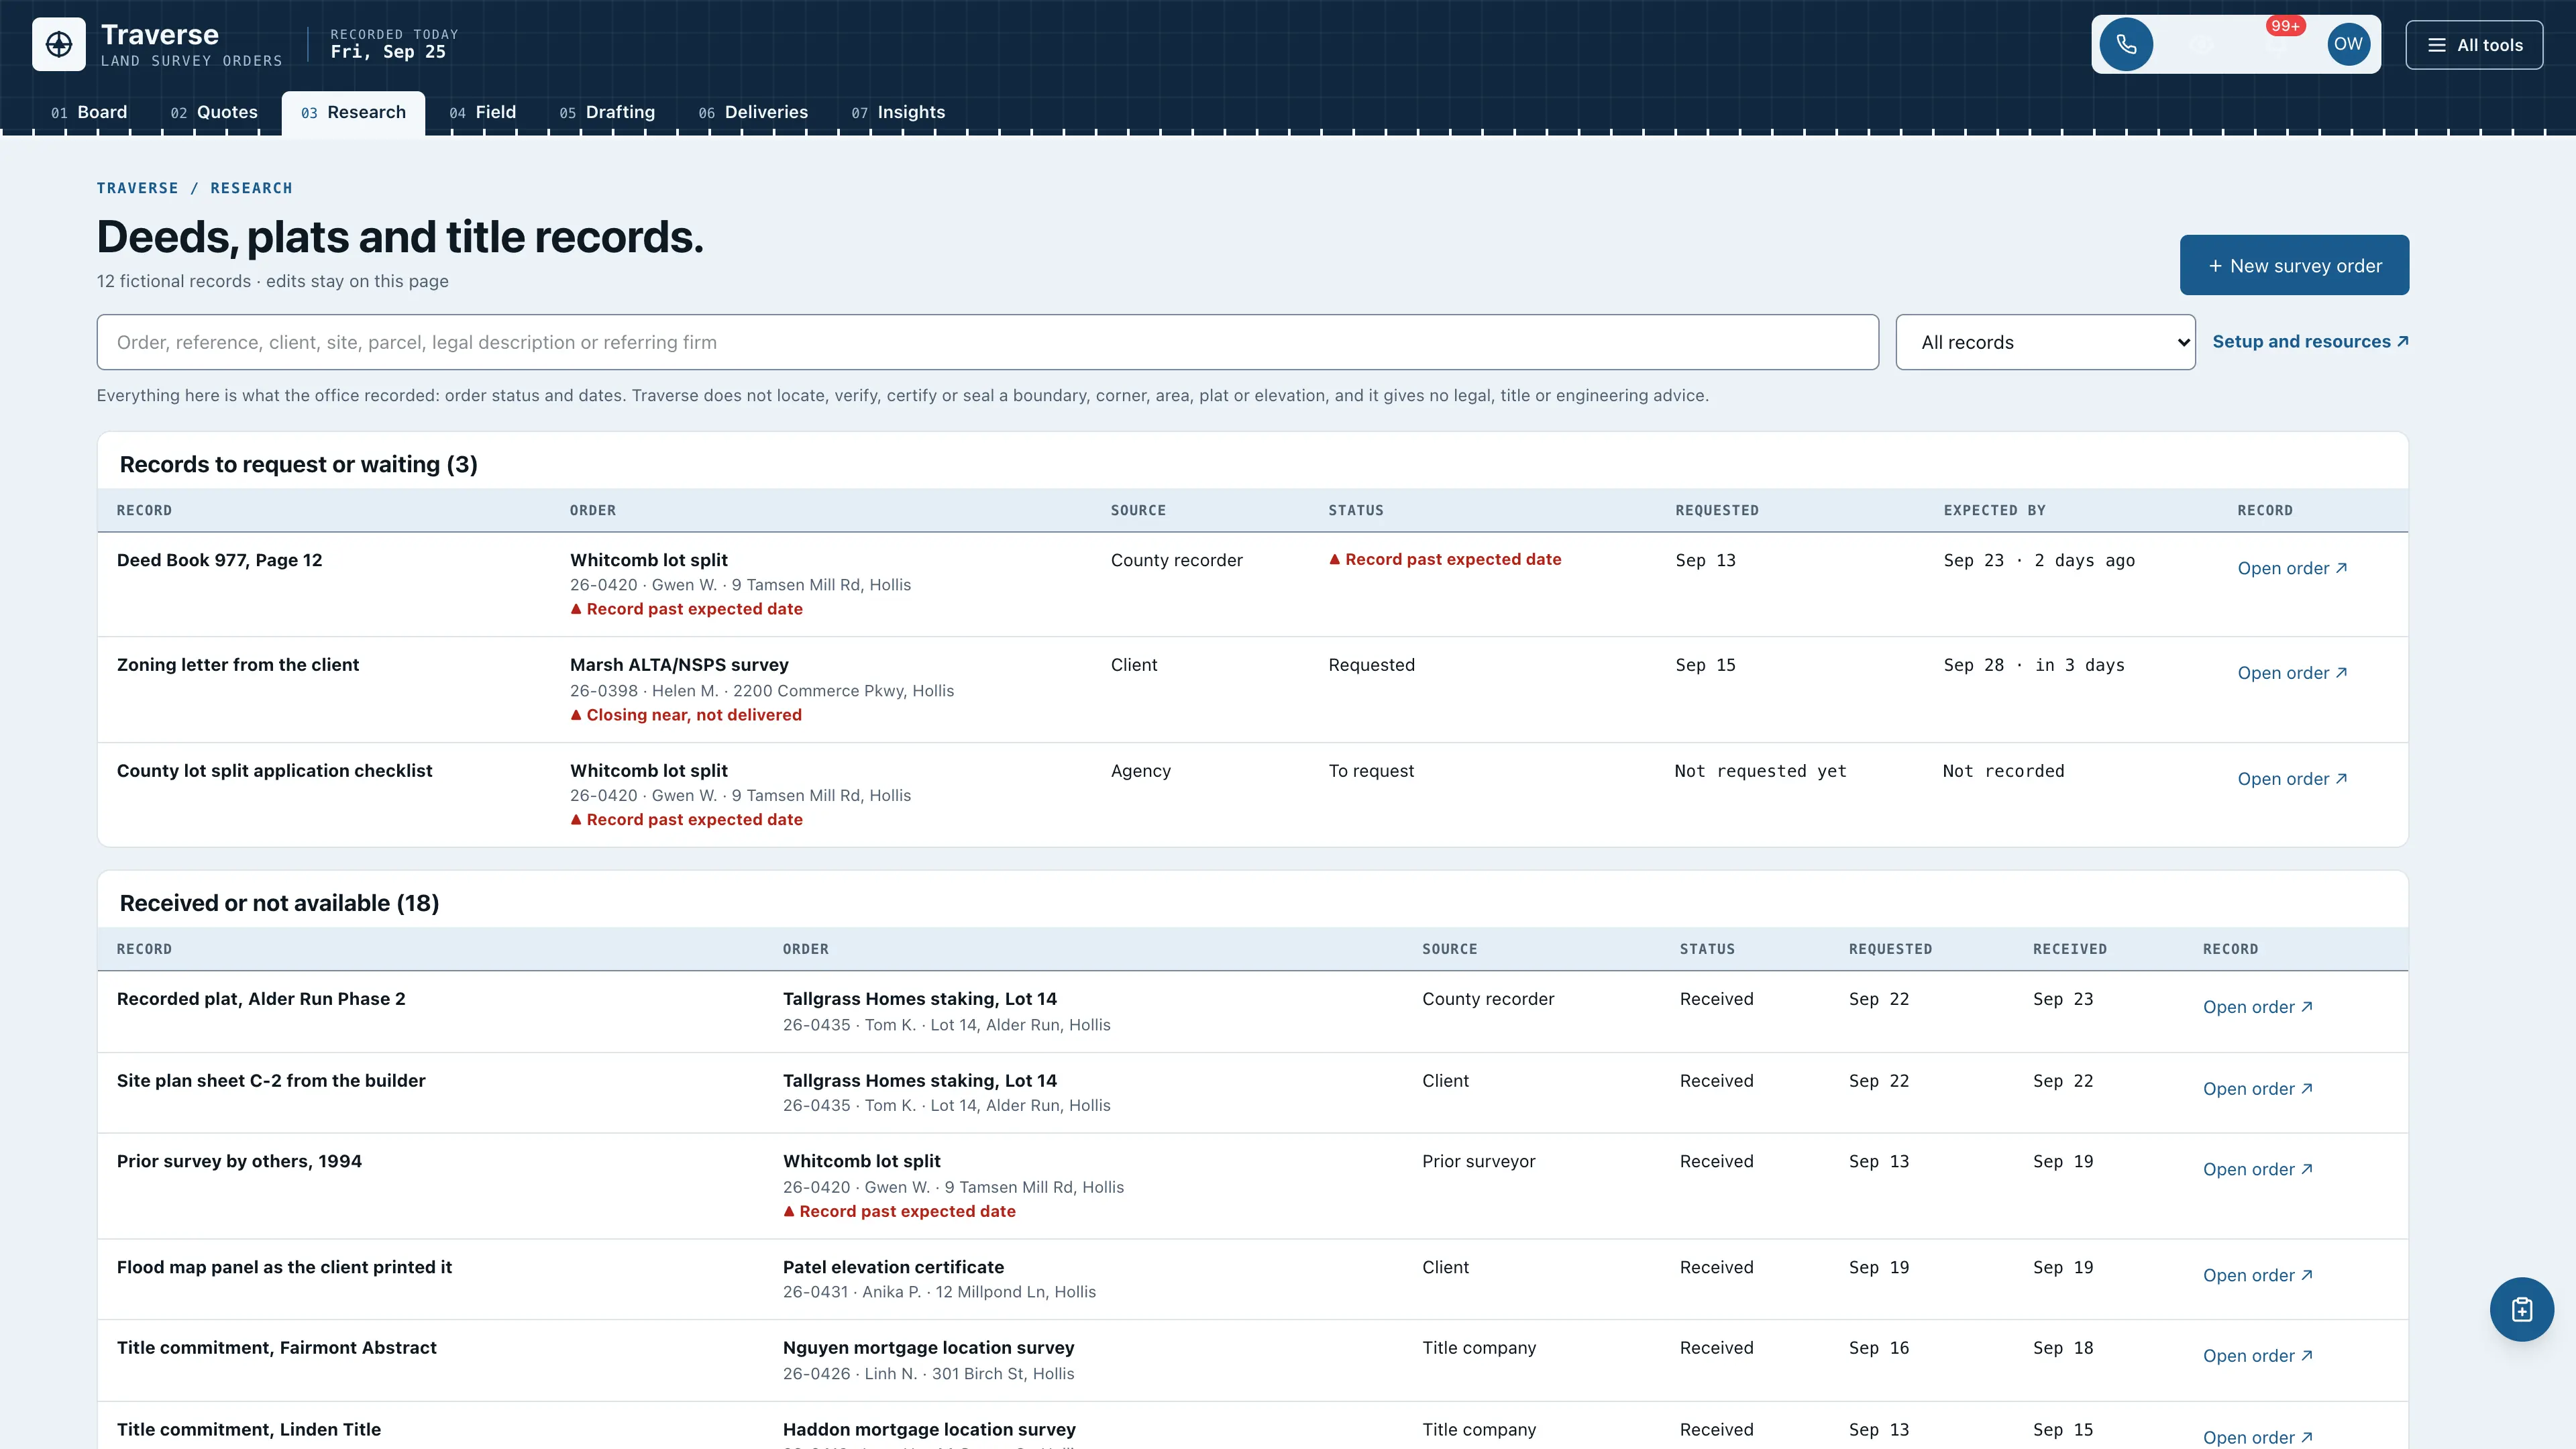The image size is (2576, 1449).
Task: Open the OW user avatar menu
Action: tap(2348, 44)
